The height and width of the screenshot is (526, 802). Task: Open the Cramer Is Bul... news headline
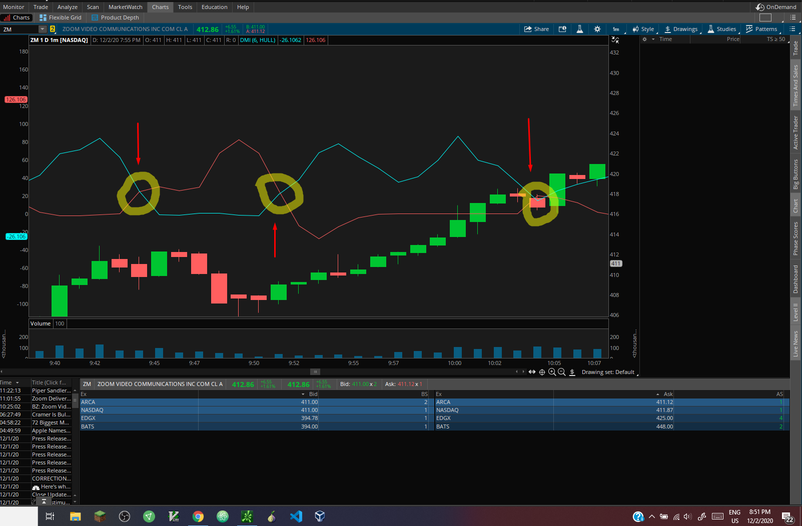tap(51, 414)
